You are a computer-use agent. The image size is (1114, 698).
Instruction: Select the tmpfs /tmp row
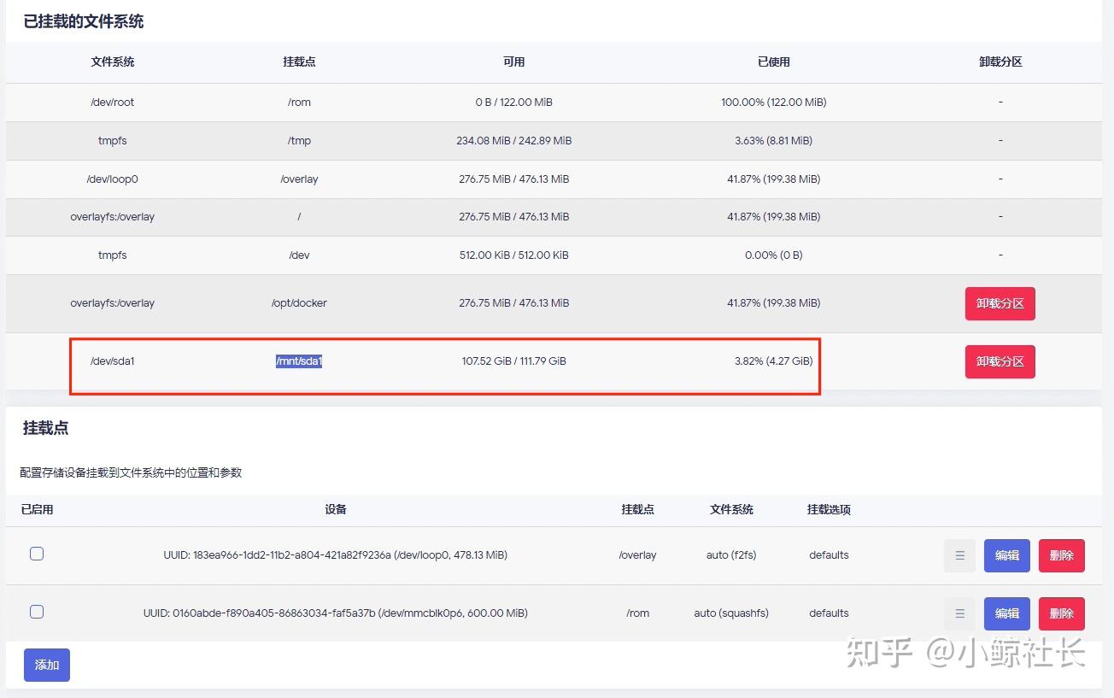tap(342, 140)
